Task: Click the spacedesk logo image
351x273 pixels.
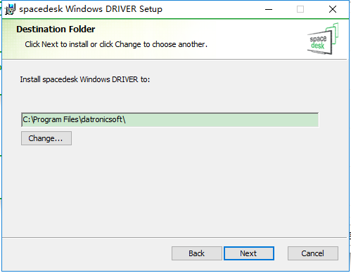Action: 323,39
